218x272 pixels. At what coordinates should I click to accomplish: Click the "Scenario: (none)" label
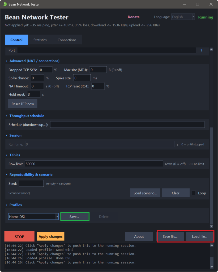tap(19, 193)
